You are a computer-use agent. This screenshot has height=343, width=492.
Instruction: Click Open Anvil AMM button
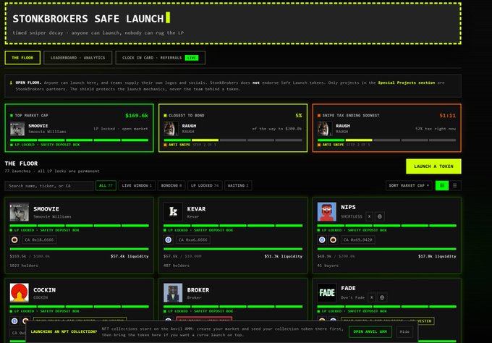pos(370,331)
